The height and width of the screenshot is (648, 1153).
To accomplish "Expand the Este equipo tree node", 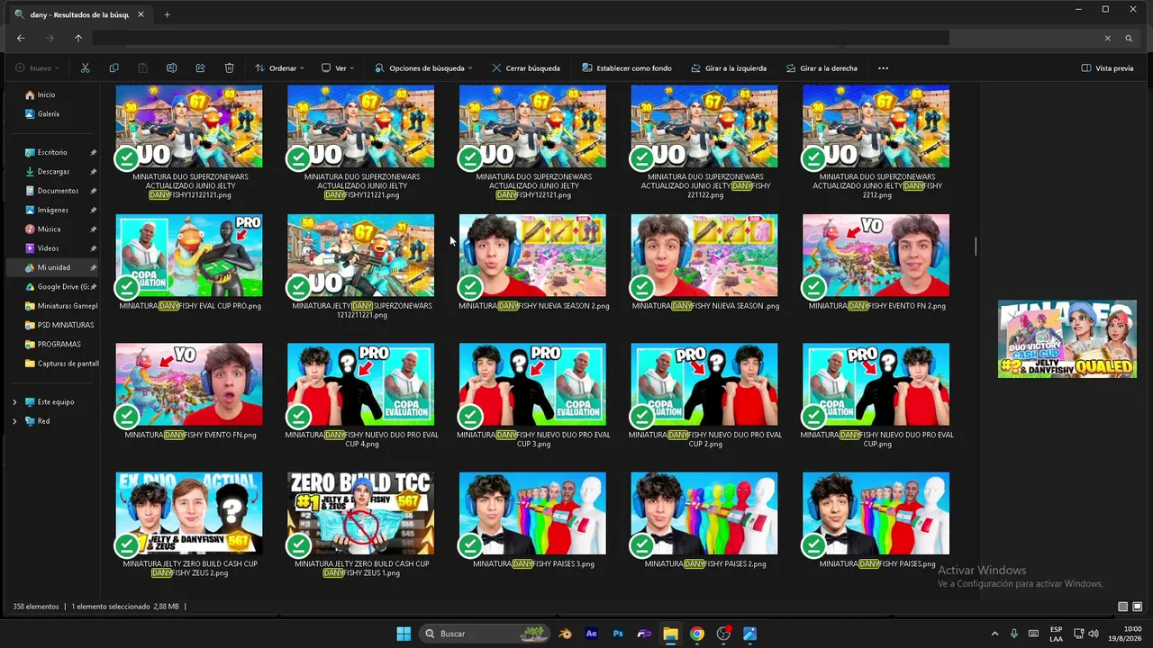I will [14, 402].
